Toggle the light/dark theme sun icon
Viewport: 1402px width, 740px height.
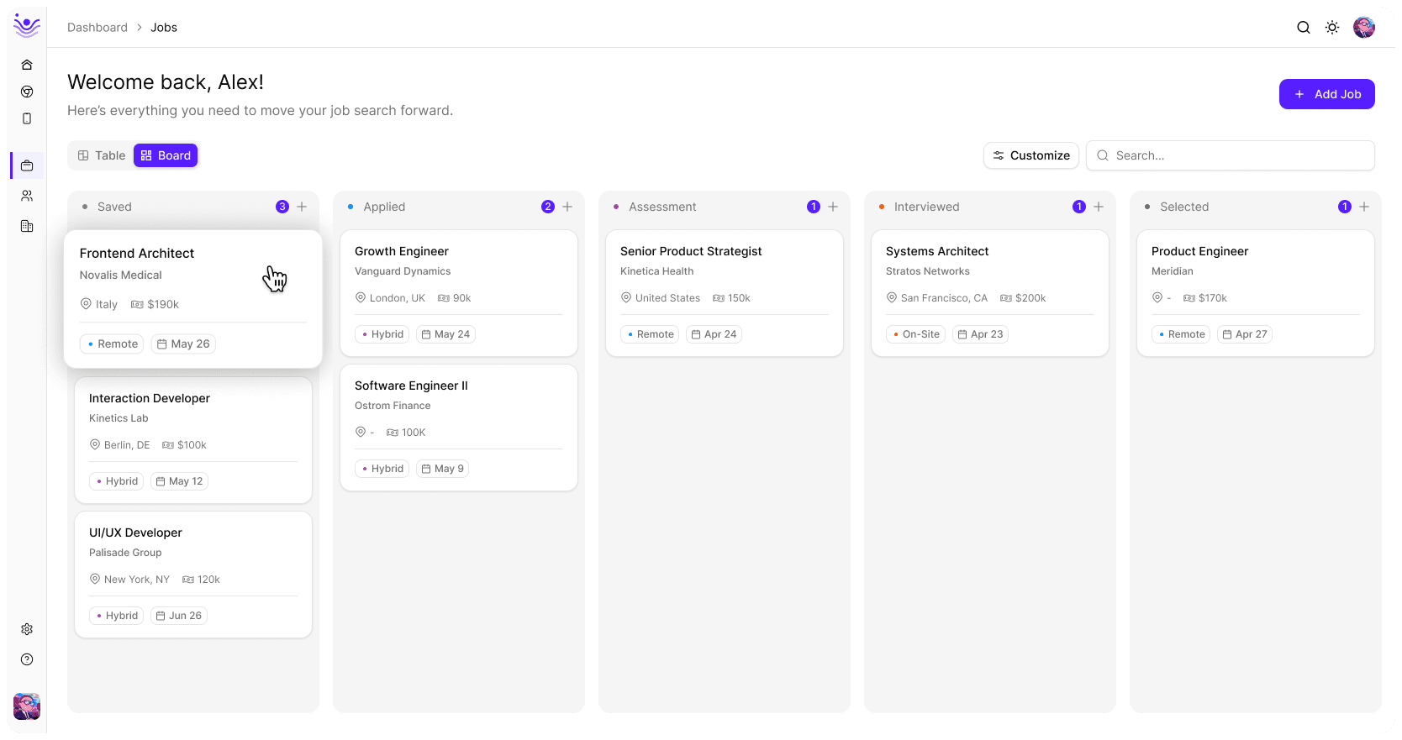click(x=1332, y=27)
